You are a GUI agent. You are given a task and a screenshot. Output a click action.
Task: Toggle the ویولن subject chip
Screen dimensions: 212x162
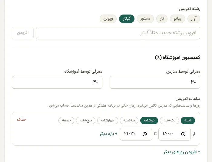tap(108, 19)
